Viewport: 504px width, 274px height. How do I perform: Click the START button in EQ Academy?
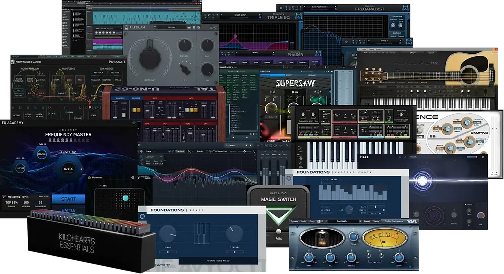69,199
